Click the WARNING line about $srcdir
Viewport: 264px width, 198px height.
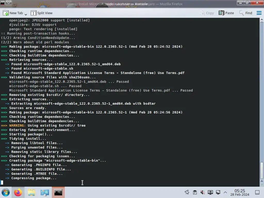[x=43, y=126]
